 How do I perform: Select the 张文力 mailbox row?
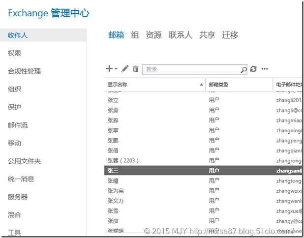click(203, 201)
